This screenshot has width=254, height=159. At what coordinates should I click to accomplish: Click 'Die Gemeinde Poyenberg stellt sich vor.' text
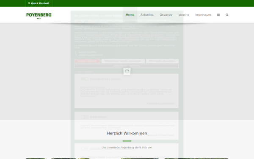[127, 148]
